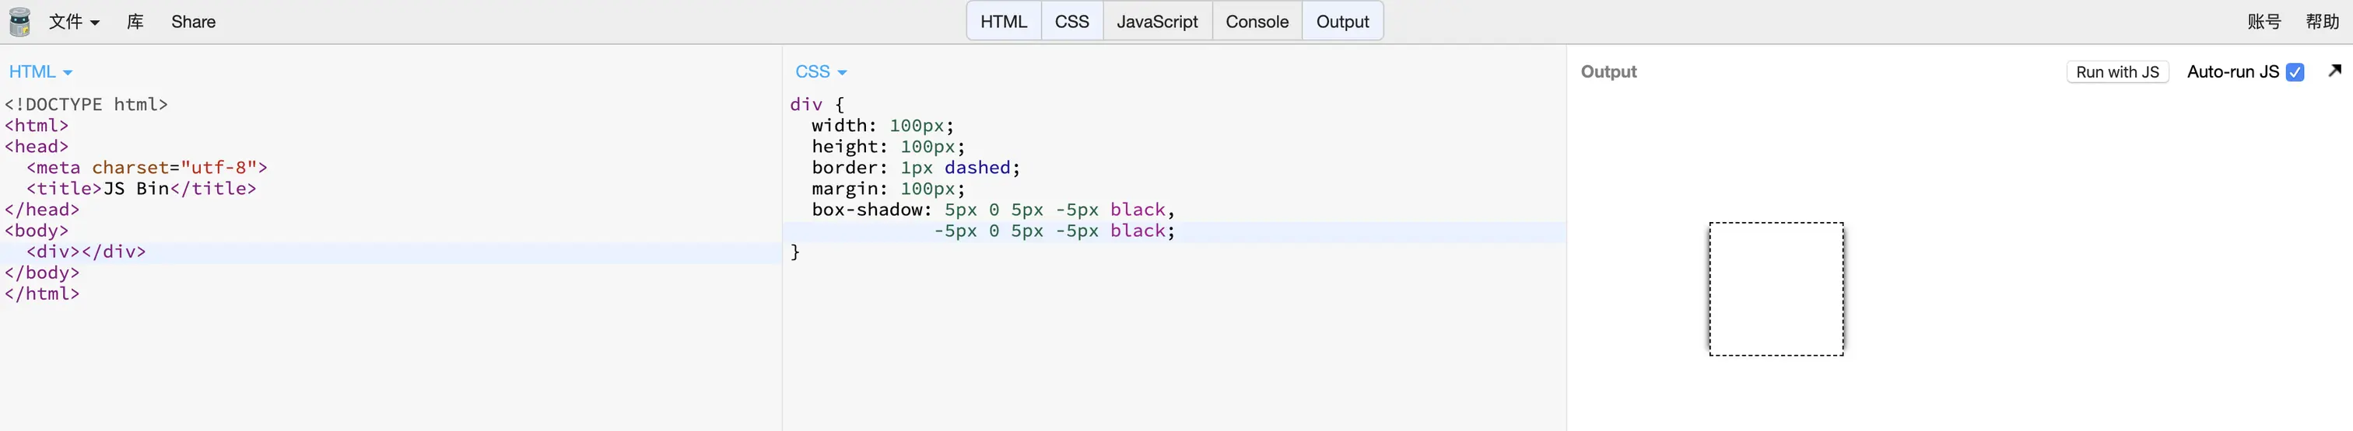
Task: Click the '<head>' opening tag line
Action: [x=37, y=147]
